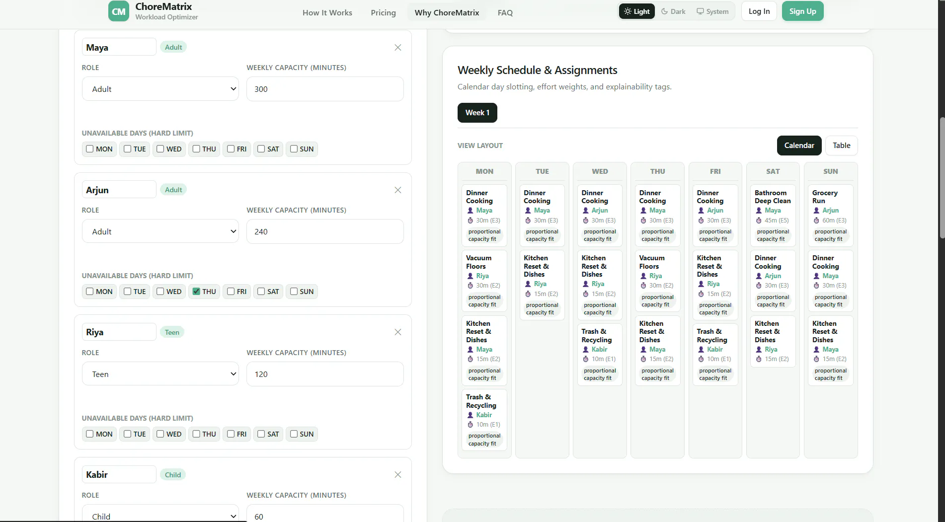Click timer icon on Monday Trash & Recycling card
The width and height of the screenshot is (945, 522).
point(470,425)
